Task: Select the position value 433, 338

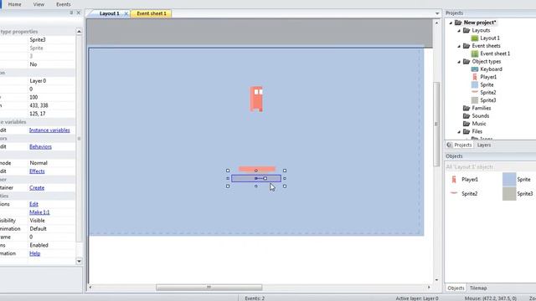Action: 39,105
